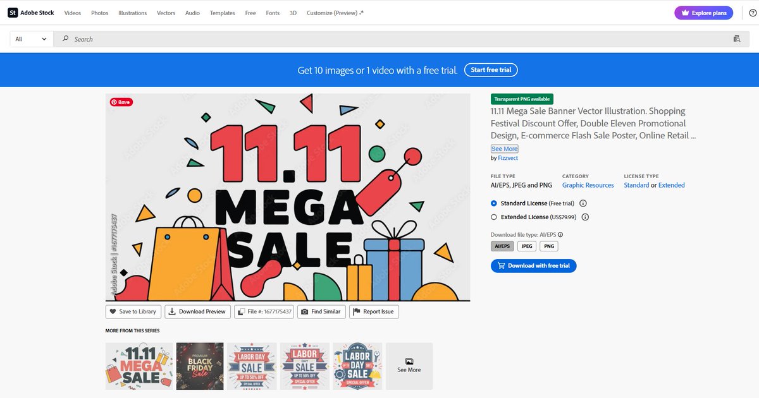The width and height of the screenshot is (759, 398).
Task: Click Save to Library button
Action: (133, 311)
